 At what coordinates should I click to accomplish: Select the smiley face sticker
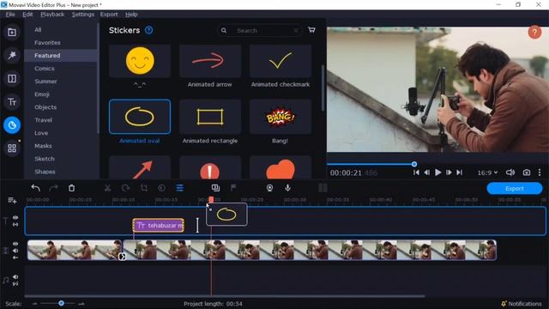coord(140,61)
